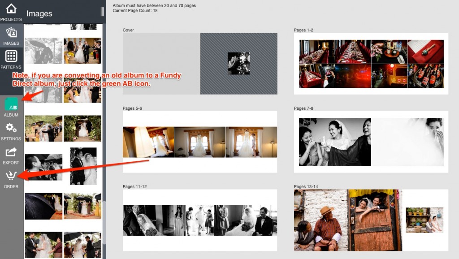Click the Images panel heading
This screenshot has width=459, height=259.
coord(39,13)
